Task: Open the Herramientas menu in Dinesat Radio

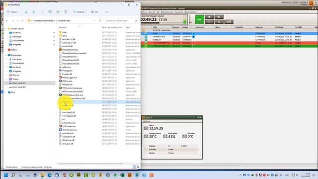Action: (x=190, y=12)
